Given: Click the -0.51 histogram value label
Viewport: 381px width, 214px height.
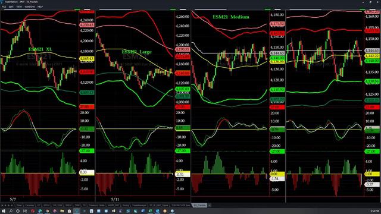Looking at the screenshot, I should click(x=183, y=175).
